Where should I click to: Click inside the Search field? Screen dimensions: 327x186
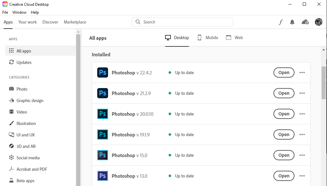tap(182, 22)
